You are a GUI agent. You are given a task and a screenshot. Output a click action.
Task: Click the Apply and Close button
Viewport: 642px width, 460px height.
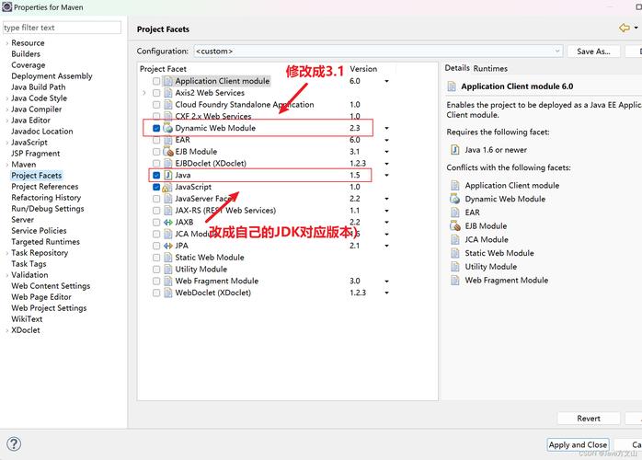pos(578,444)
